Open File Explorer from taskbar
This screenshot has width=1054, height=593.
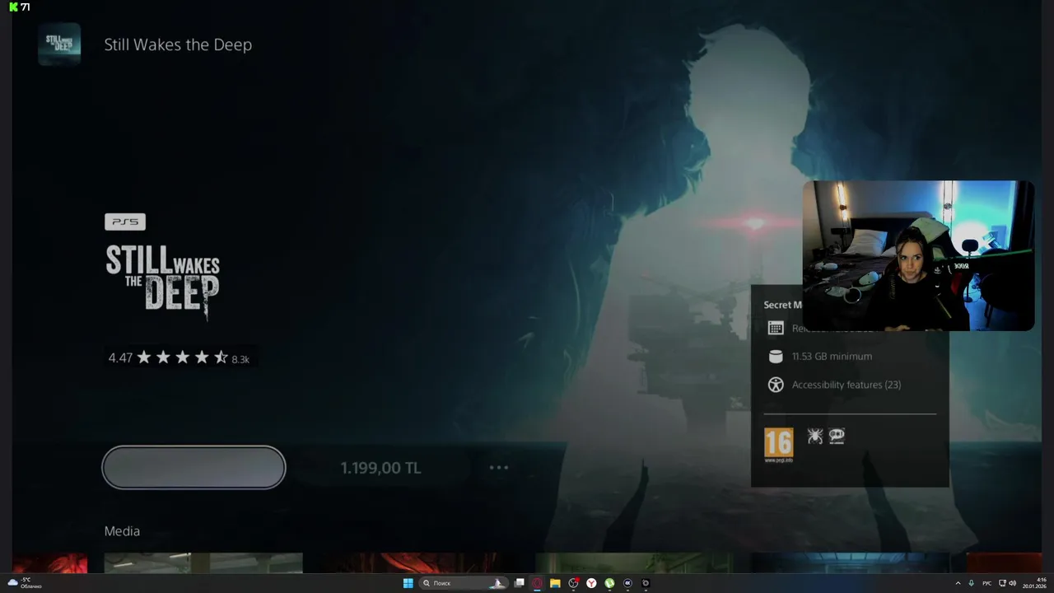click(x=555, y=583)
